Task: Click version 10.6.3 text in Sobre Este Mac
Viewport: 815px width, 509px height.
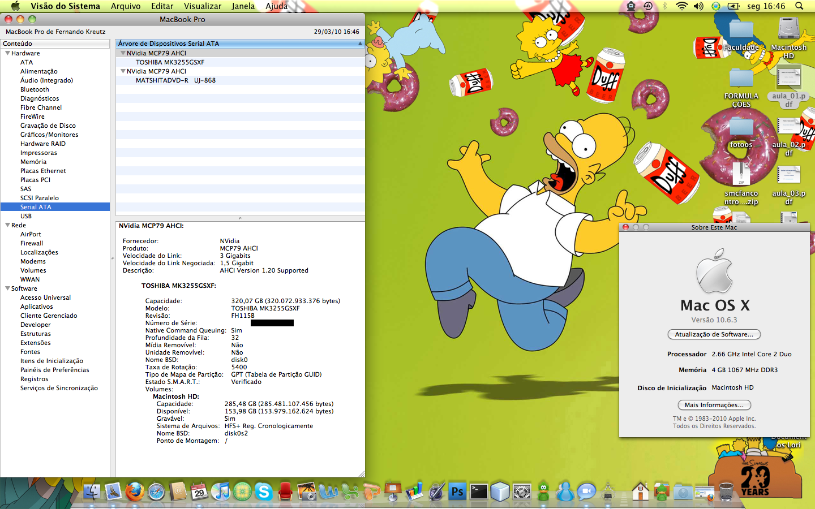Action: (x=714, y=320)
